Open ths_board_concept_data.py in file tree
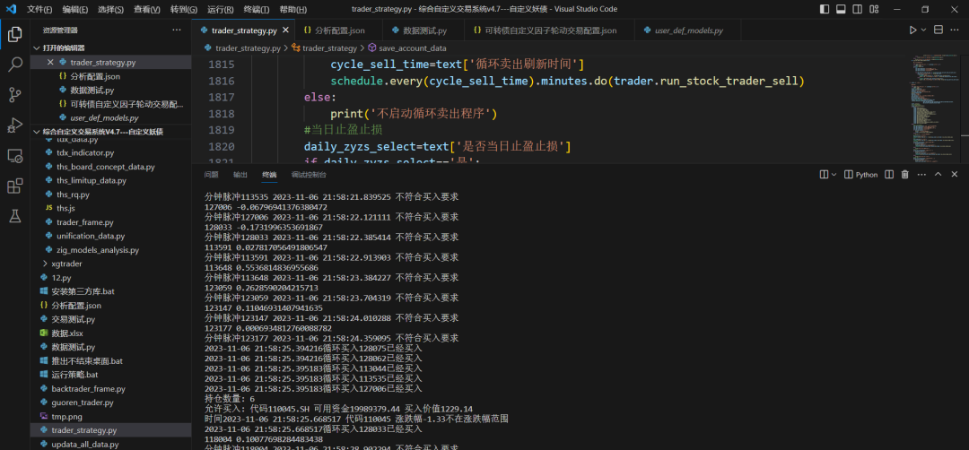 click(x=106, y=167)
